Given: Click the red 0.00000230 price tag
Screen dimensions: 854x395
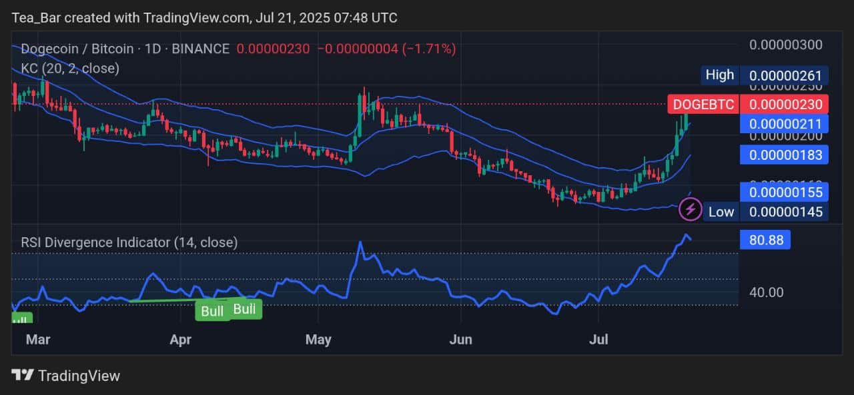Looking at the screenshot, I should tap(785, 105).
